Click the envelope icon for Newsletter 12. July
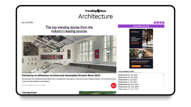191x107 pixels. 119,75
